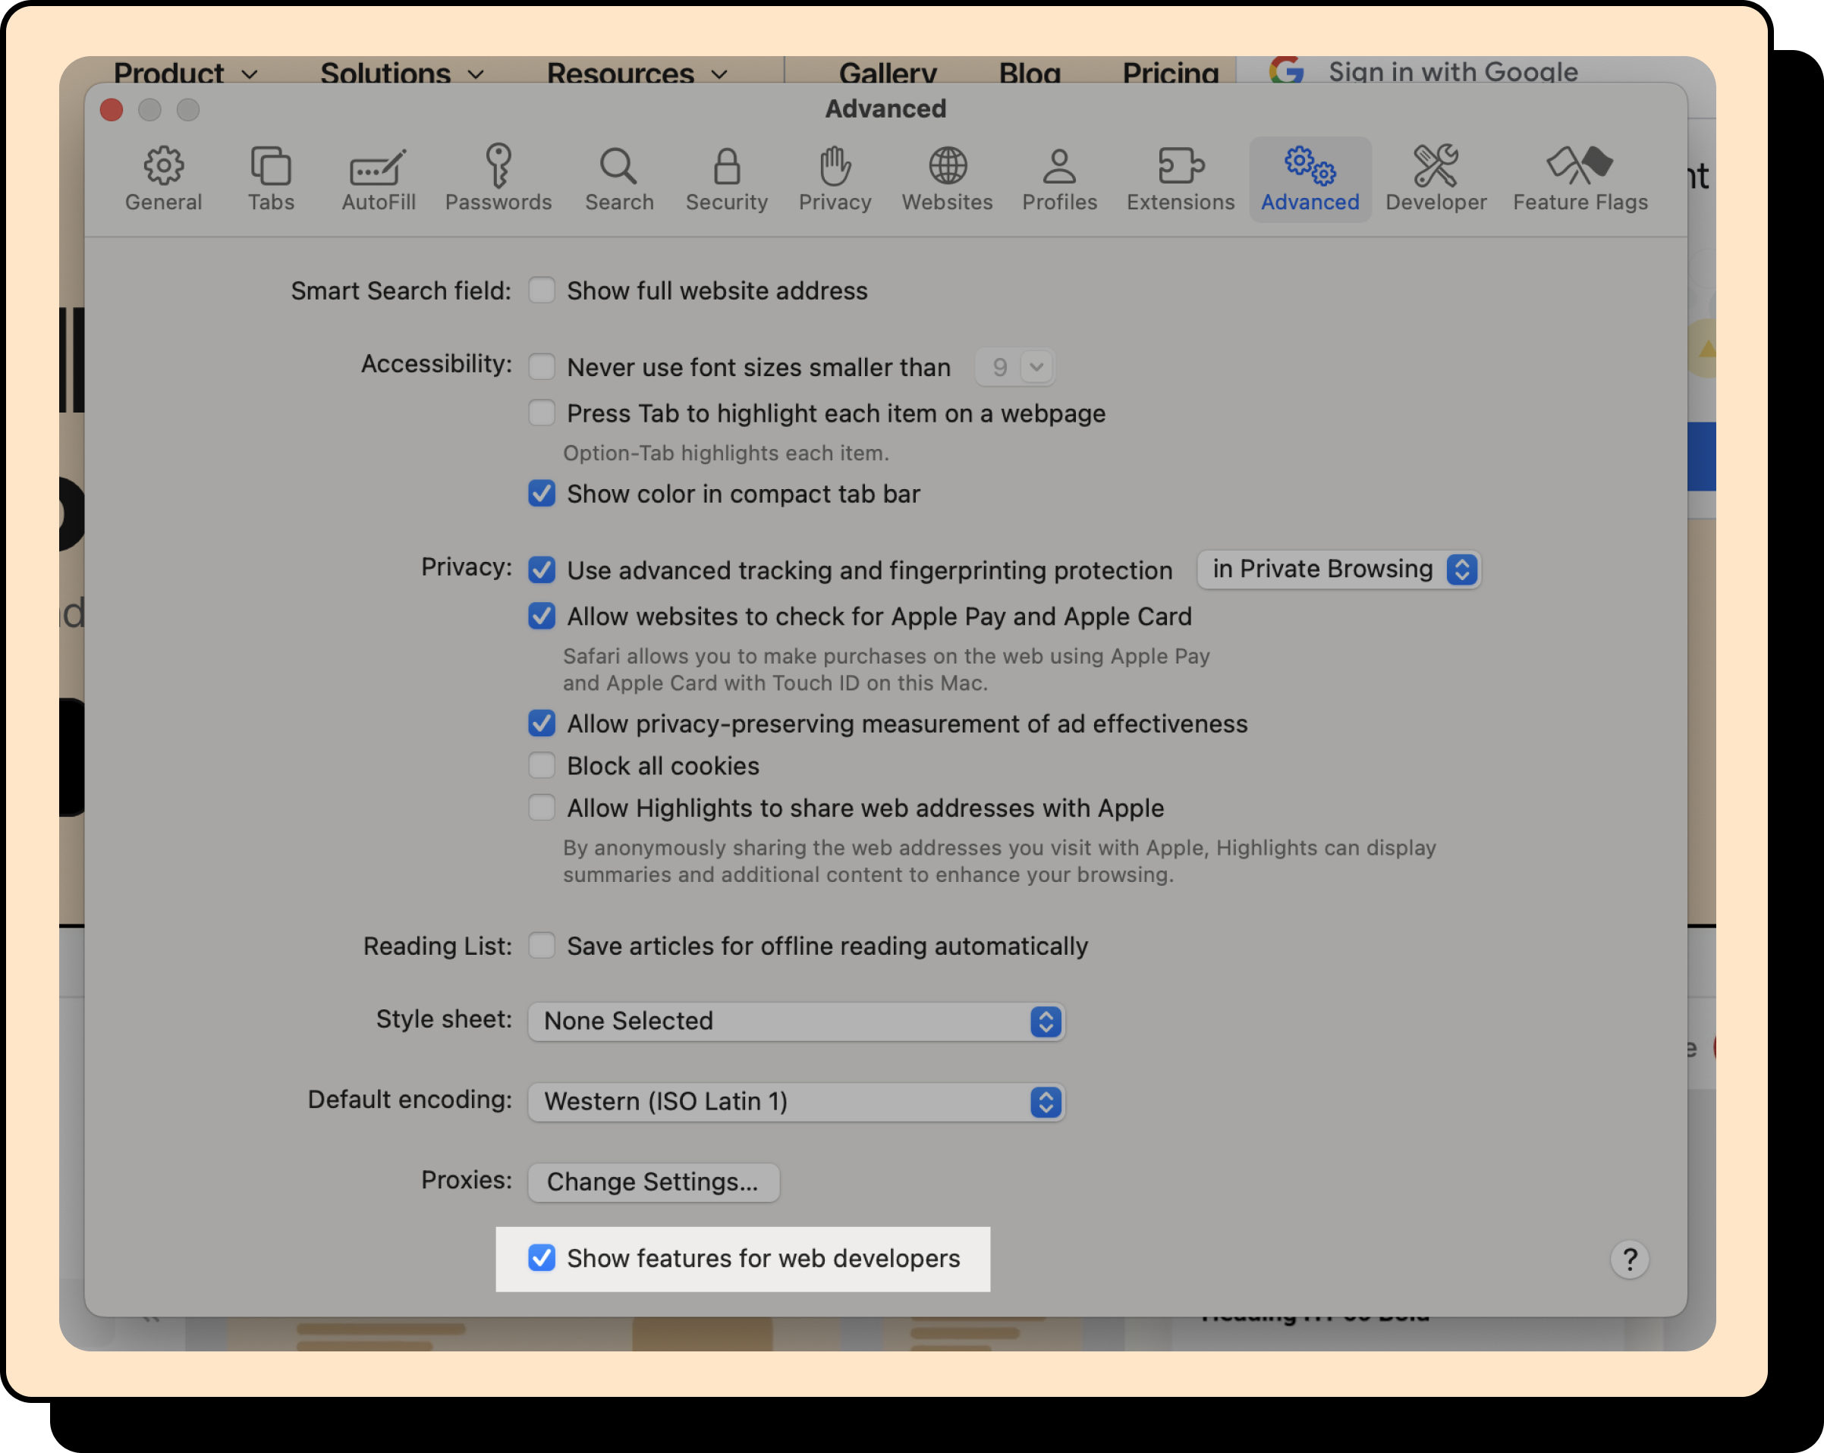Viewport: 1824px width, 1453px height.
Task: Enable Show full website address checkbox
Action: tap(542, 290)
